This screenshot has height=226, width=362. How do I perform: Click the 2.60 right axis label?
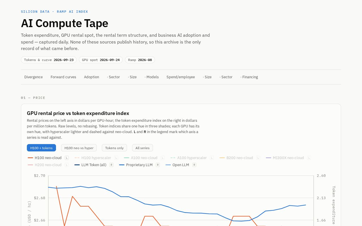321,176
